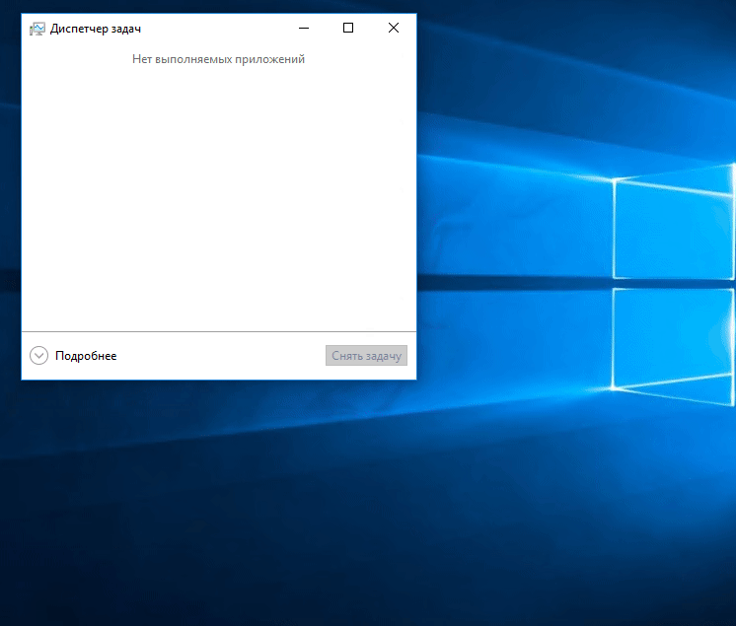Viewport: 736px width, 626px height.
Task: Click the Нет выполняемых приложений message
Action: pyautogui.click(x=218, y=59)
